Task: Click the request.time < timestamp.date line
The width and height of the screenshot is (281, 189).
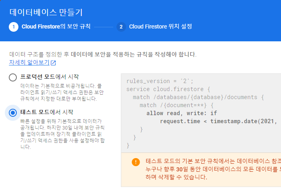Action: pyautogui.click(x=219, y=121)
